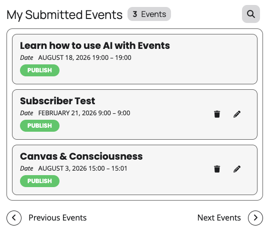Advance using right chevron circle
The width and height of the screenshot is (269, 234).
pos(255,218)
